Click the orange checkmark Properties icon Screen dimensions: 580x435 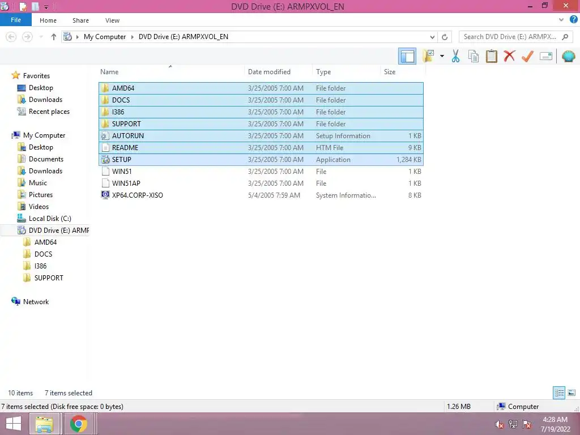(527, 56)
